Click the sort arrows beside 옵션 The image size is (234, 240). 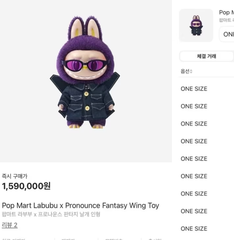click(x=191, y=72)
